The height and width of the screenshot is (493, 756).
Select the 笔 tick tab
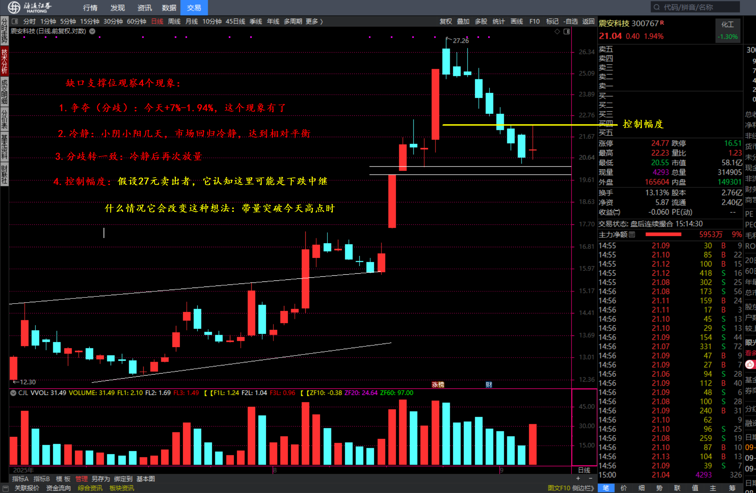606,488
